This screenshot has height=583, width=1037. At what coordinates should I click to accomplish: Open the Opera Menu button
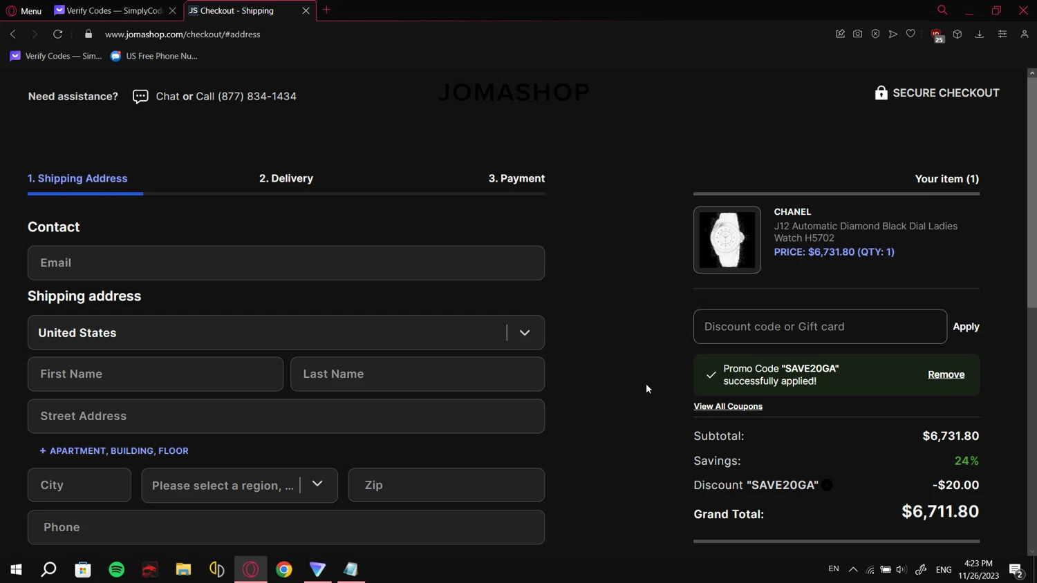24,10
